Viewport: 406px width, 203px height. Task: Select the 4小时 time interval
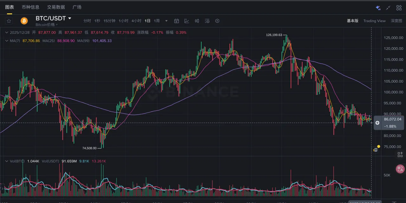(x=136, y=21)
